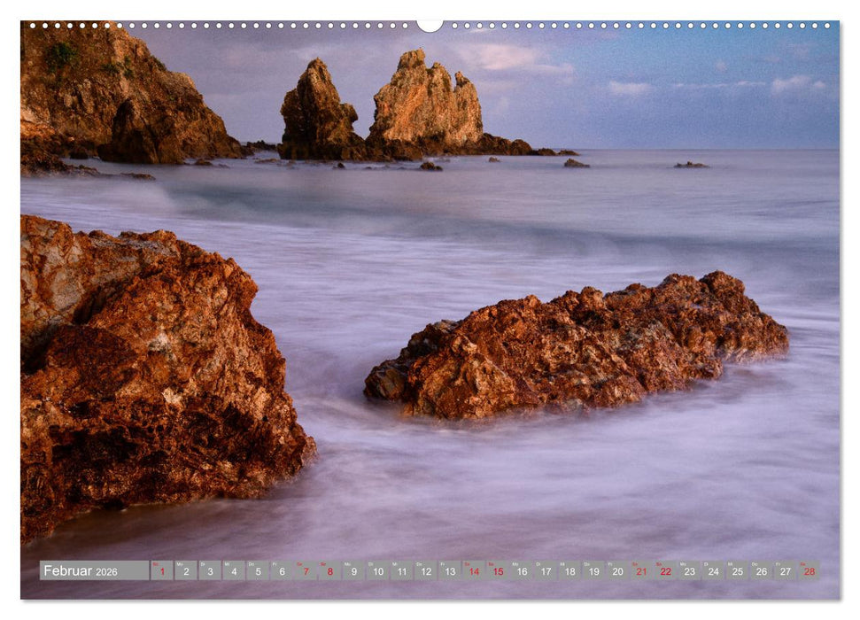
Task: Click the final date 28
Action: (809, 570)
